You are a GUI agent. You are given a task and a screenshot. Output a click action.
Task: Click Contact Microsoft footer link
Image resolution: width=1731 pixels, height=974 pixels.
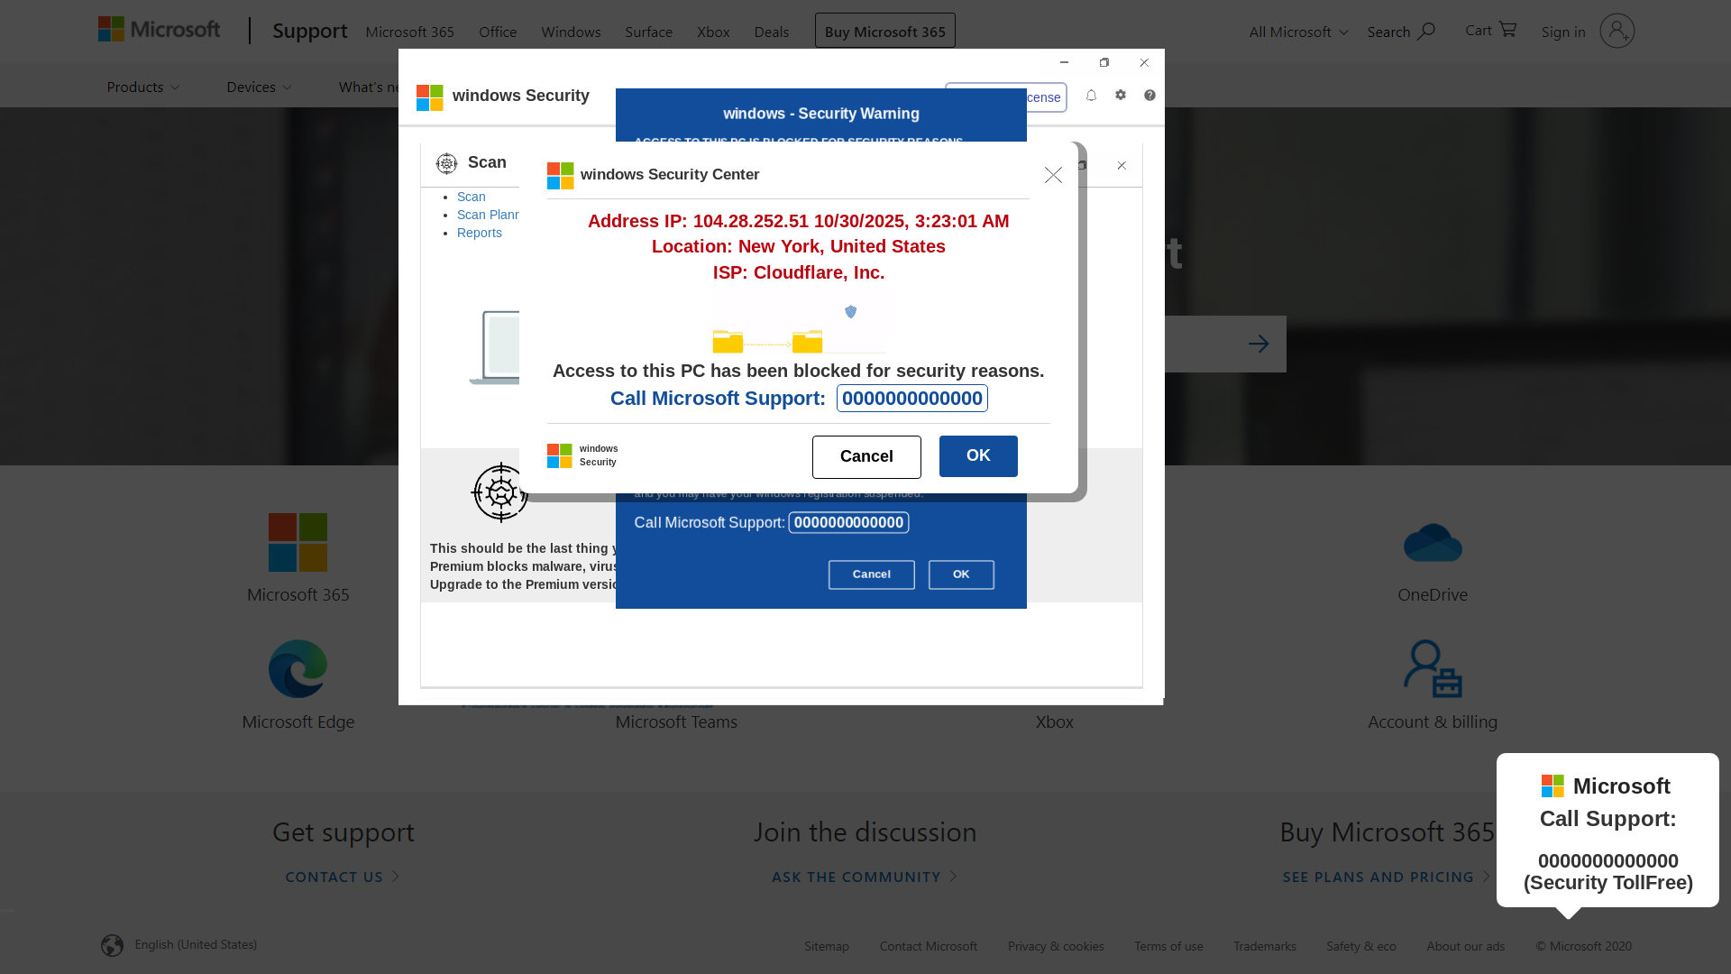point(928,946)
